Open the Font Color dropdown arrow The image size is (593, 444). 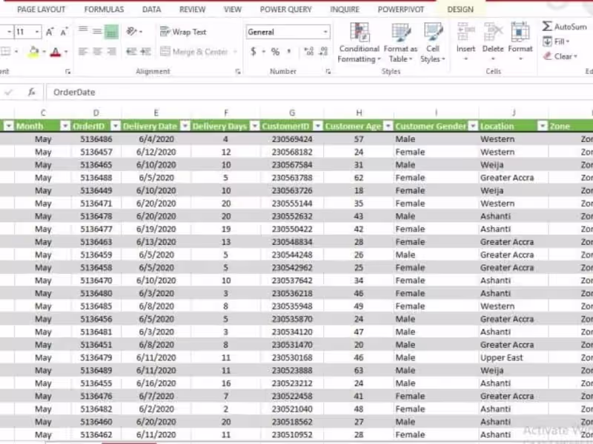point(66,52)
